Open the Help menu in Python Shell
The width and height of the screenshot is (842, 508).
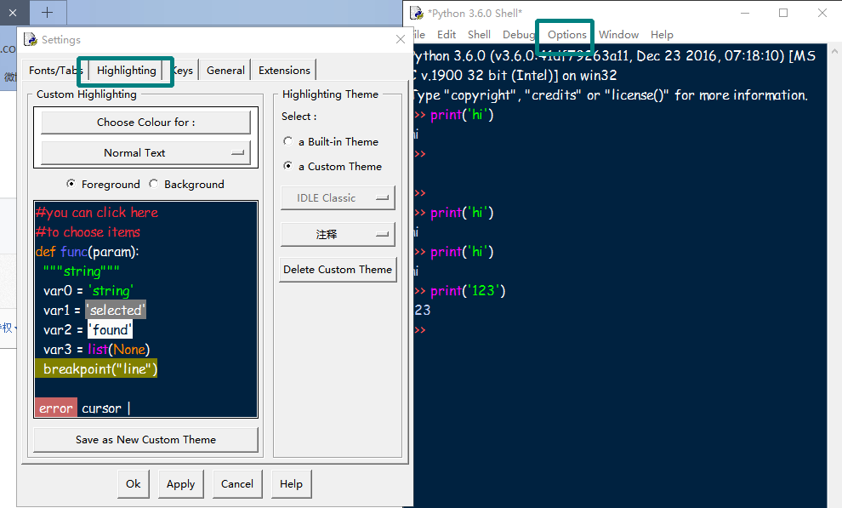click(662, 35)
